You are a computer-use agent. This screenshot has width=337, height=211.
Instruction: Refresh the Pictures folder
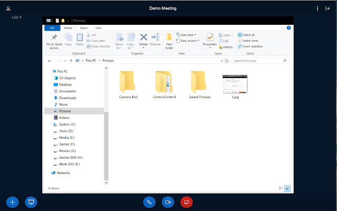(x=227, y=61)
